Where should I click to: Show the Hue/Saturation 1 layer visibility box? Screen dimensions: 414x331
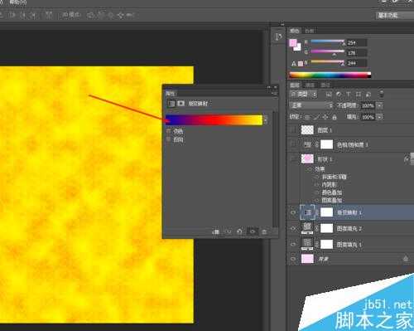293,144
